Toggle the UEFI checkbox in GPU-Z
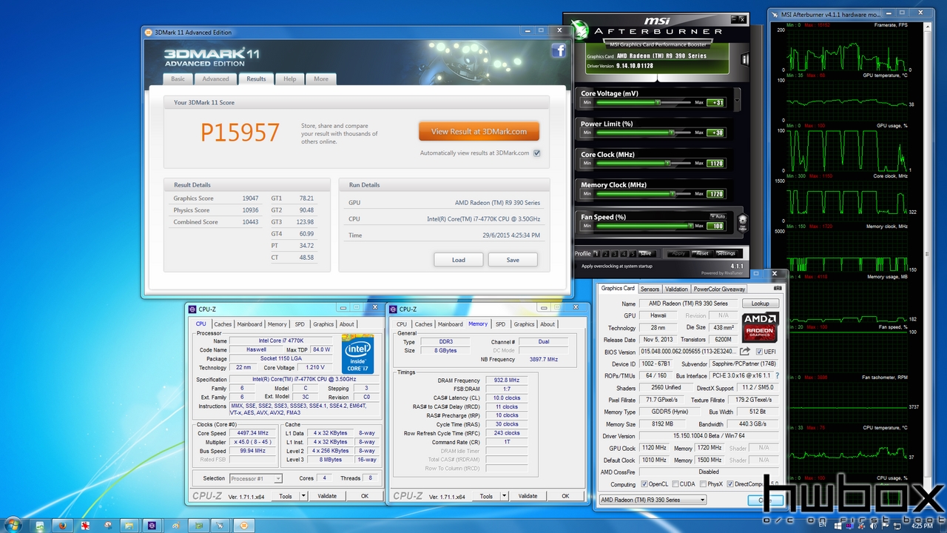Viewport: 947px width, 533px height. tap(759, 352)
